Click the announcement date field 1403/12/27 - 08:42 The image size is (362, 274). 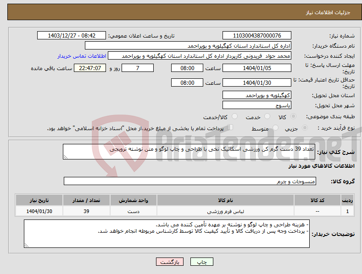click(72, 36)
